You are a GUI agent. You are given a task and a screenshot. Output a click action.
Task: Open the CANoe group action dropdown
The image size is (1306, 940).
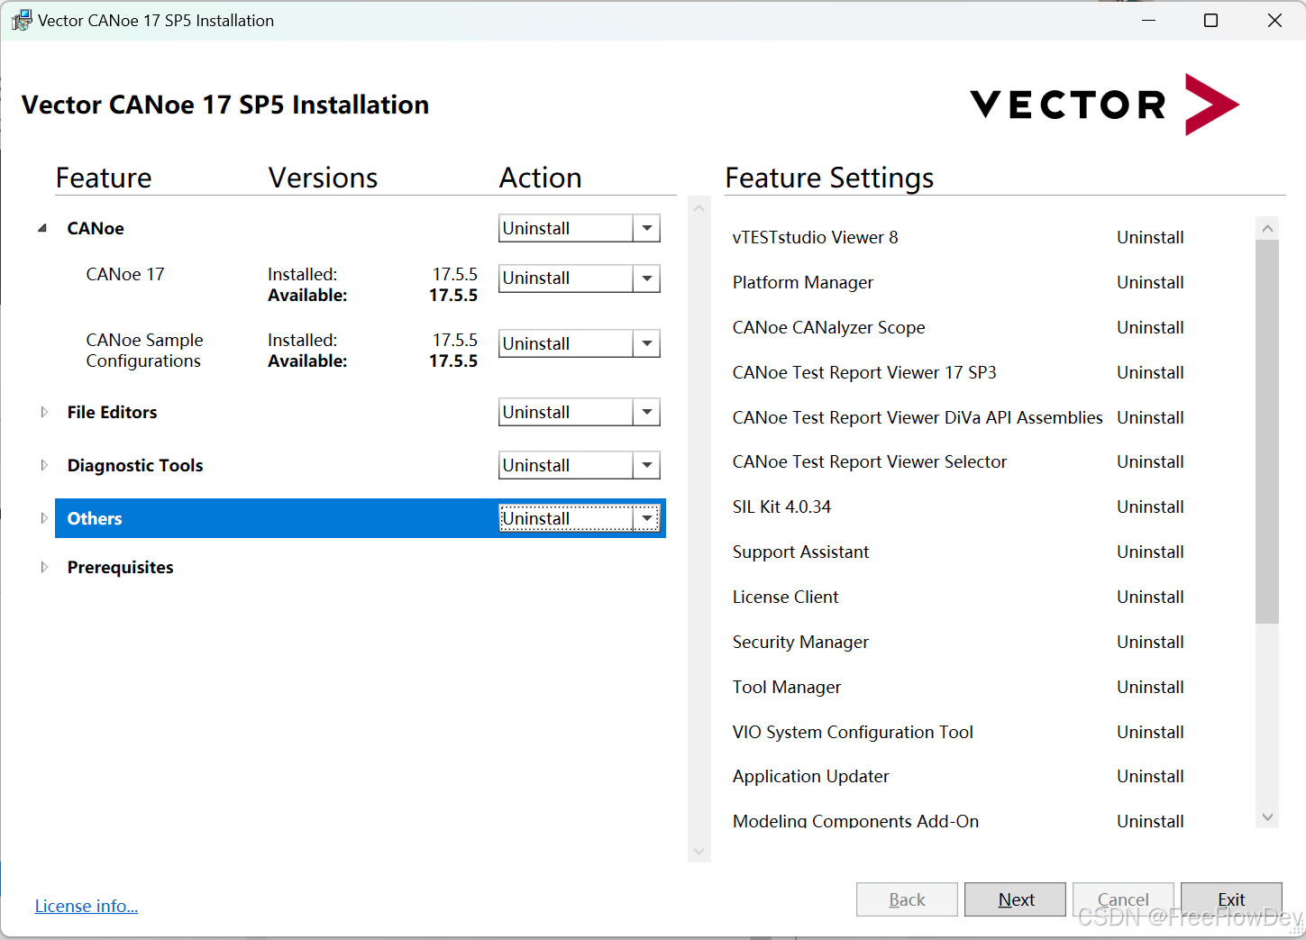coord(646,228)
